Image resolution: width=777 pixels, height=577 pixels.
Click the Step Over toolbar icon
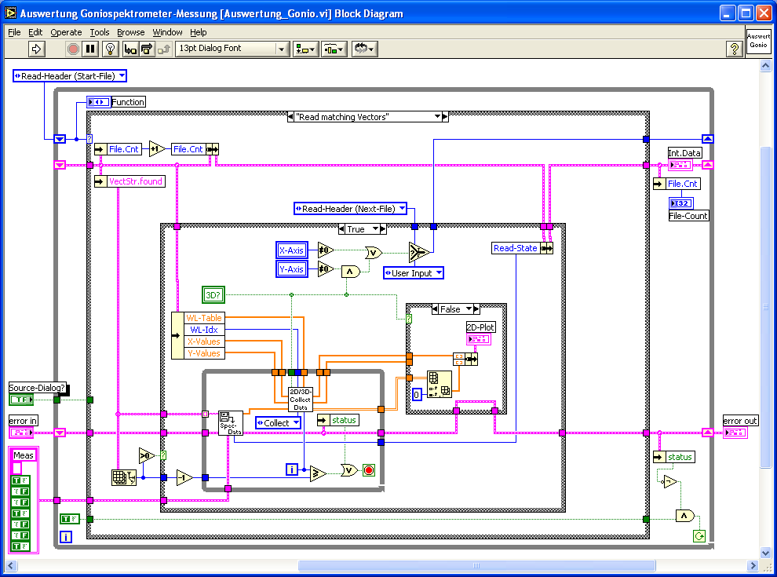(147, 49)
